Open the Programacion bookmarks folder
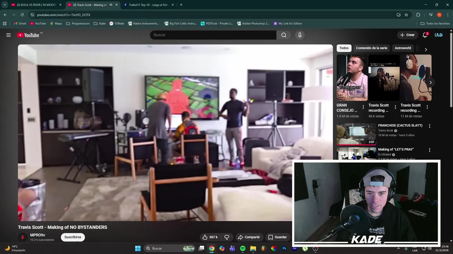The image size is (453, 254). click(78, 24)
